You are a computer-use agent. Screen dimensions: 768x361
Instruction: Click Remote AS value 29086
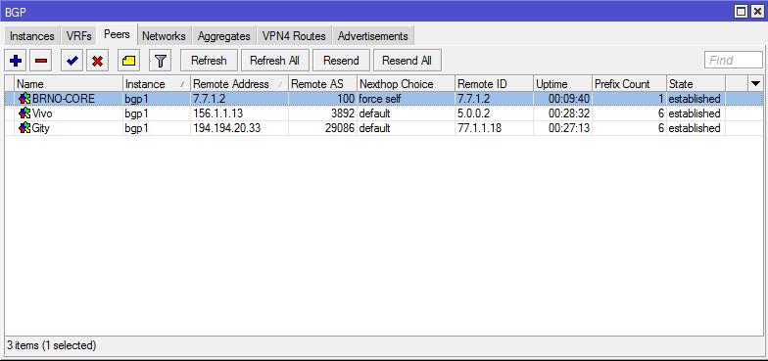339,128
